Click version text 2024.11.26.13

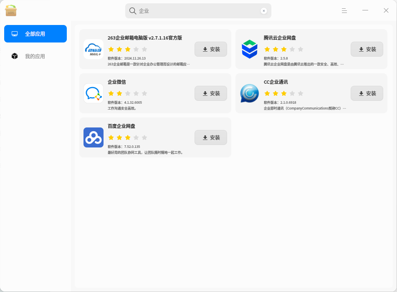(135, 58)
